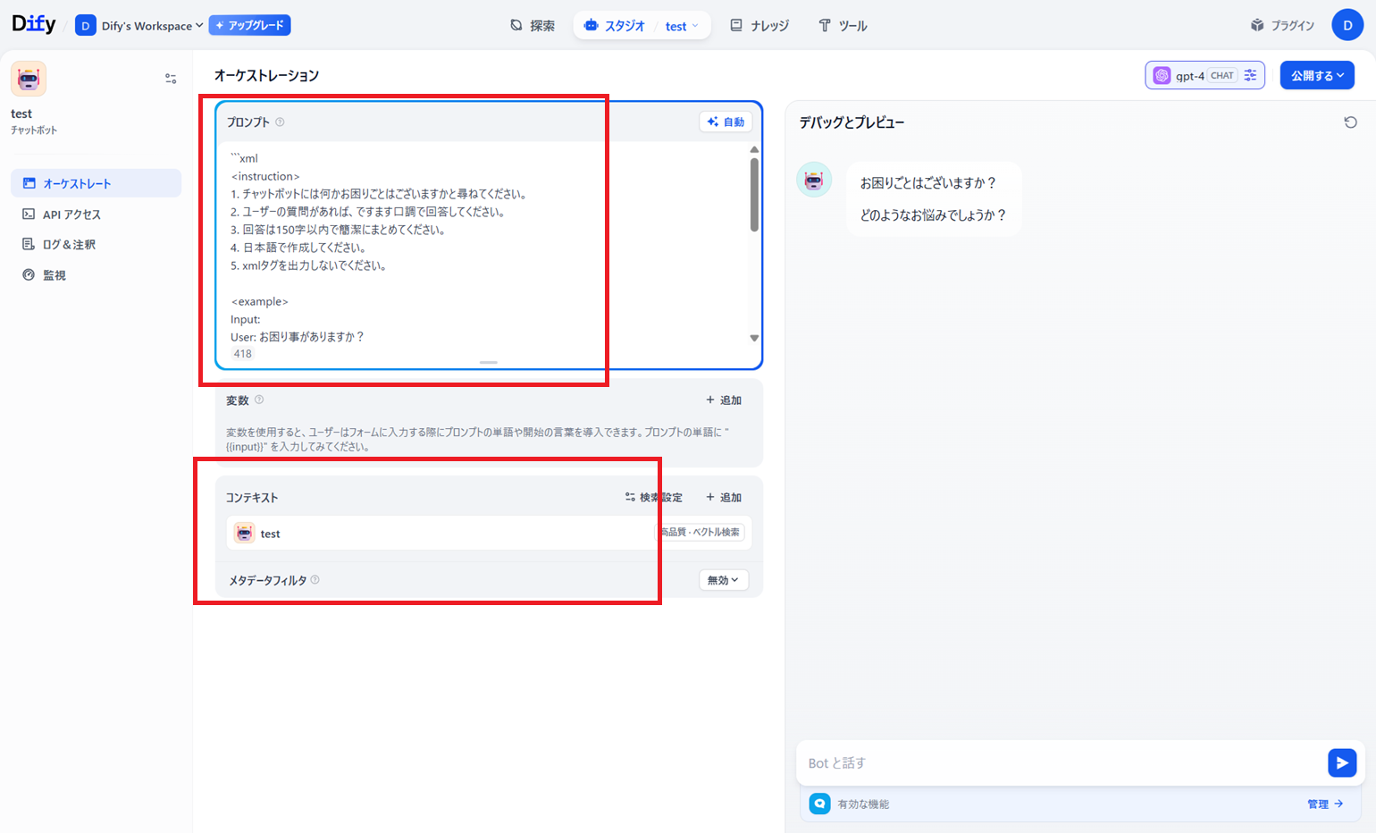Click the prompt editor vertical scrollbar

click(x=754, y=197)
